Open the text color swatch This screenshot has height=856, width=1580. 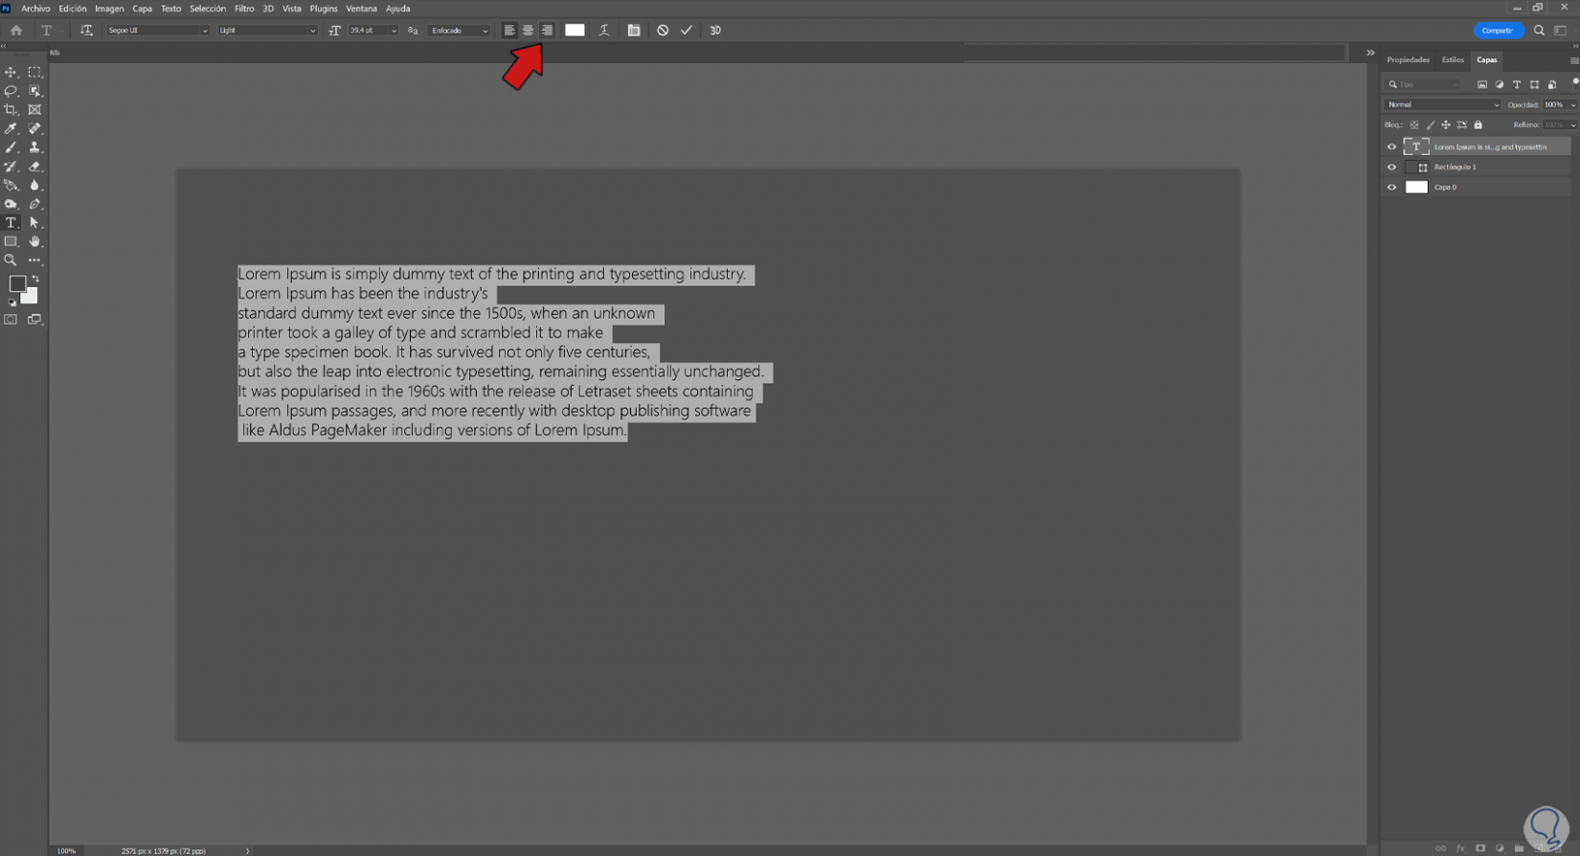575,31
